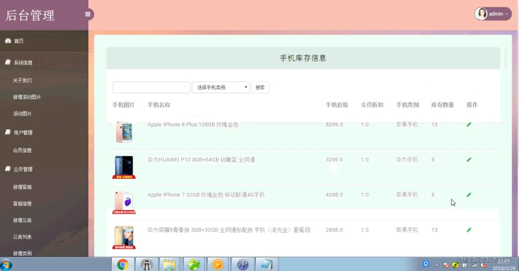Click the phone name search input field
This screenshot has width=519, height=271.
tap(151, 87)
